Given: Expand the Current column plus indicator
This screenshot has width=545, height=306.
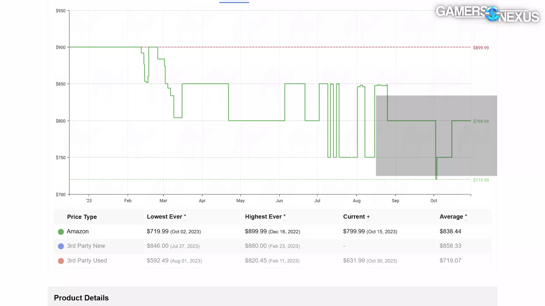Looking at the screenshot, I should (x=368, y=217).
